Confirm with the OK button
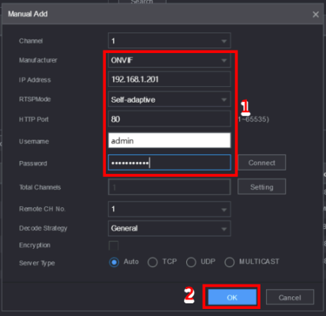The width and height of the screenshot is (326, 316). pyautogui.click(x=232, y=297)
